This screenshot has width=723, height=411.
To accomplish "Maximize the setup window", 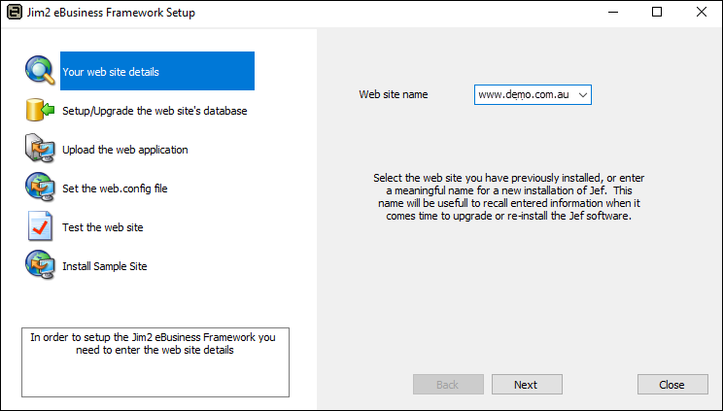I will point(657,13).
